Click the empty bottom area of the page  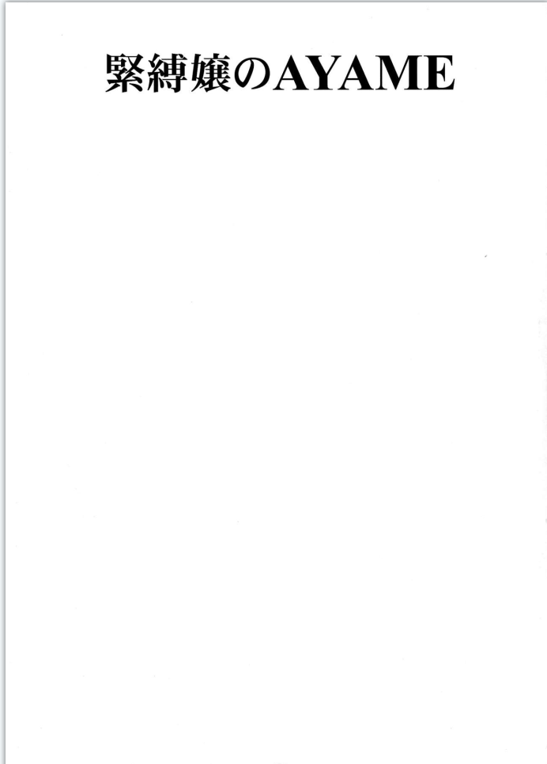tap(275, 706)
